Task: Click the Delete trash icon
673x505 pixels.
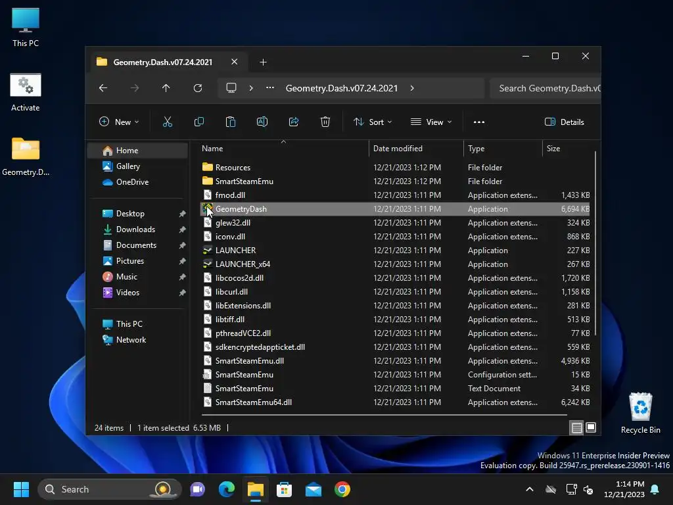Action: pos(325,122)
